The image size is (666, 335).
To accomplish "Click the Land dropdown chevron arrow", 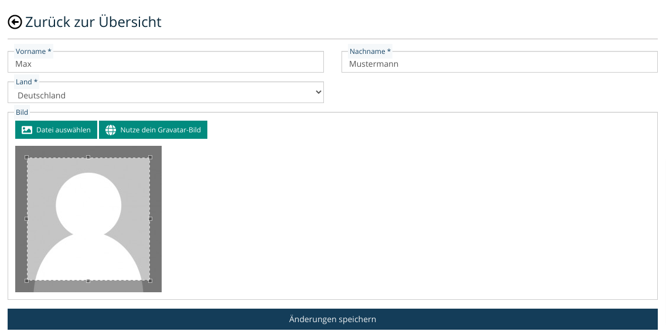I will [319, 92].
